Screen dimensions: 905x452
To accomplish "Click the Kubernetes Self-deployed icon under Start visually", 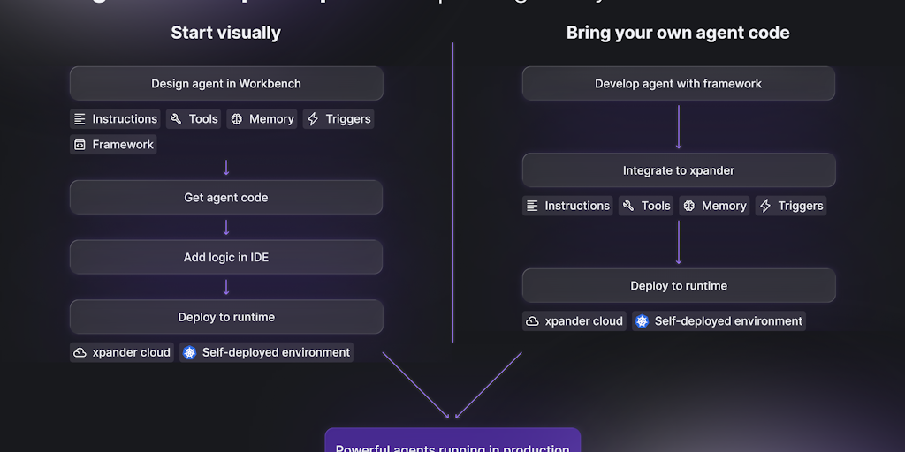I will coord(190,352).
